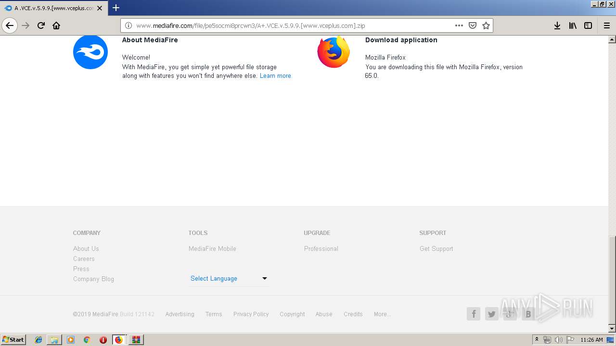Toggle the sidebars view

(x=588, y=25)
